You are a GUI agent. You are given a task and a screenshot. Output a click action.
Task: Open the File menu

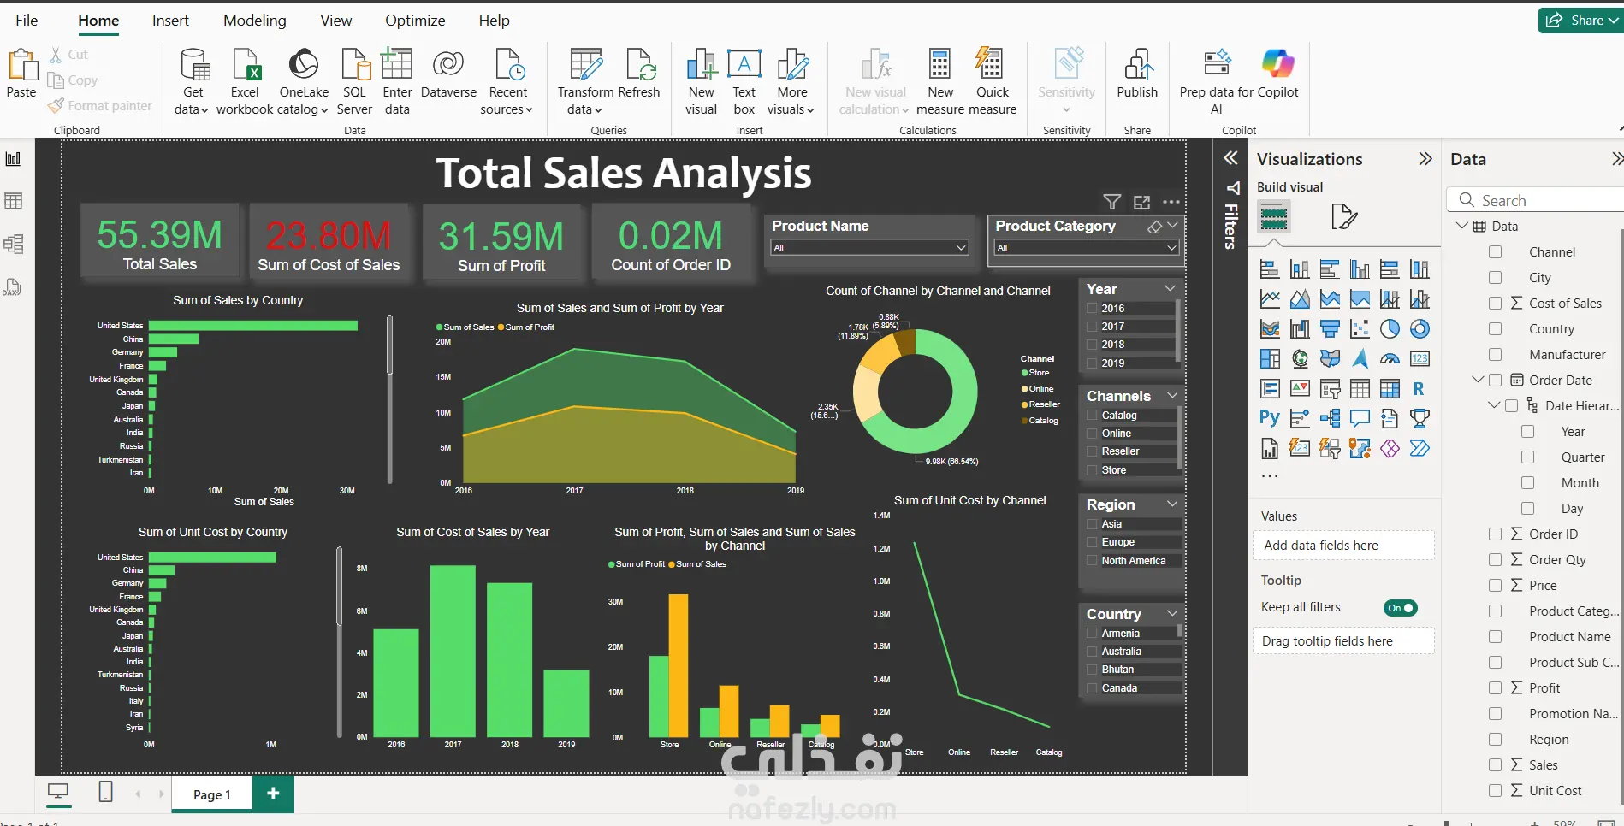coord(27,21)
